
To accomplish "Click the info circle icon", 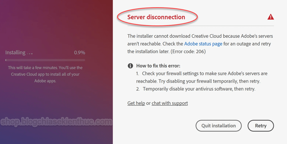I will [130, 66].
